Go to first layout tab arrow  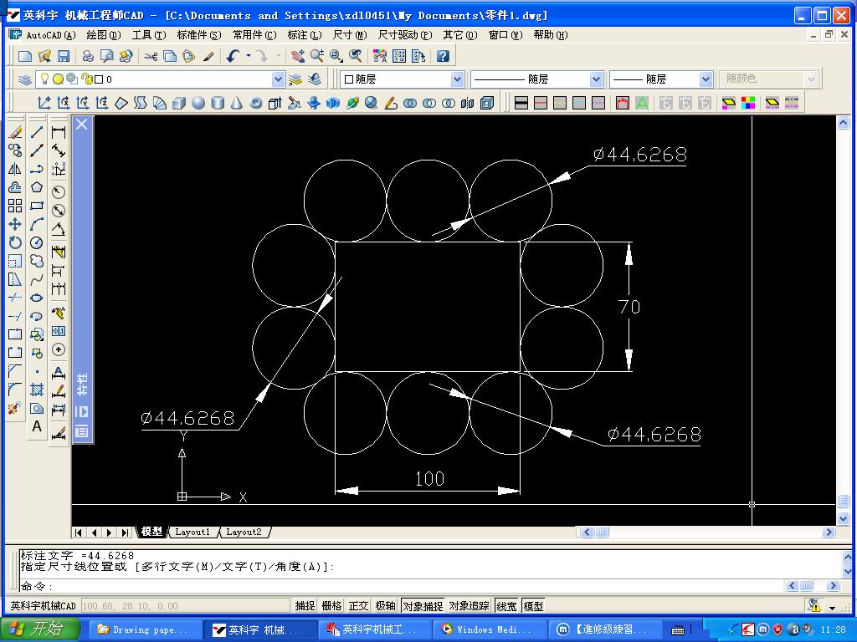coord(78,532)
